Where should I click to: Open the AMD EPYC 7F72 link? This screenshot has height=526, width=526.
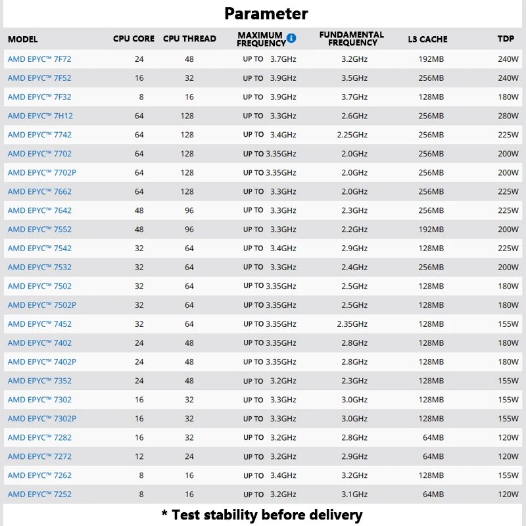pyautogui.click(x=39, y=59)
